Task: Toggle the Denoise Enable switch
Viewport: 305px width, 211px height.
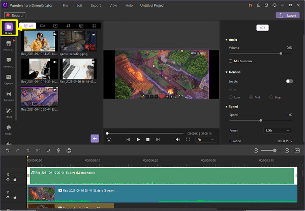Action: click(x=289, y=81)
